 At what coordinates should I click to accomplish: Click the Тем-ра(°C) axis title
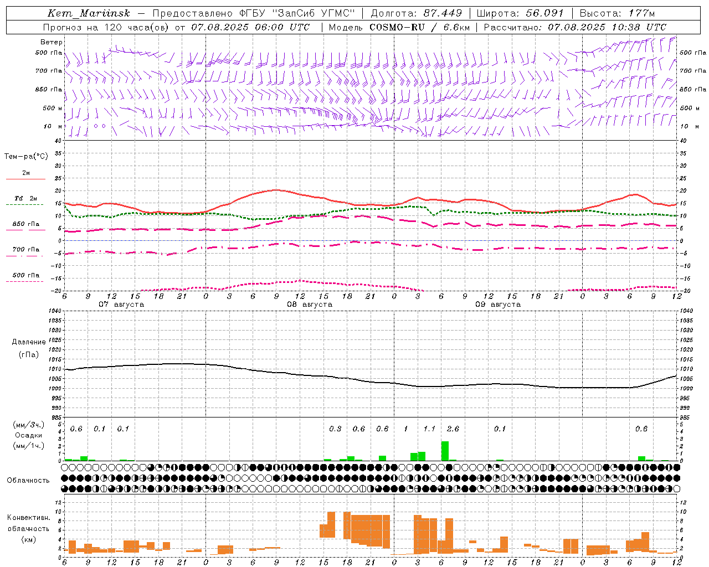(26, 157)
